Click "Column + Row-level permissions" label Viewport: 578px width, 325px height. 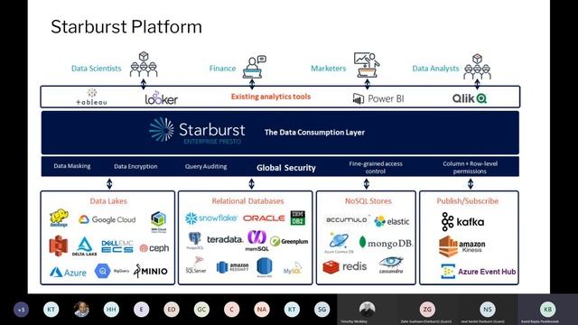tap(470, 167)
